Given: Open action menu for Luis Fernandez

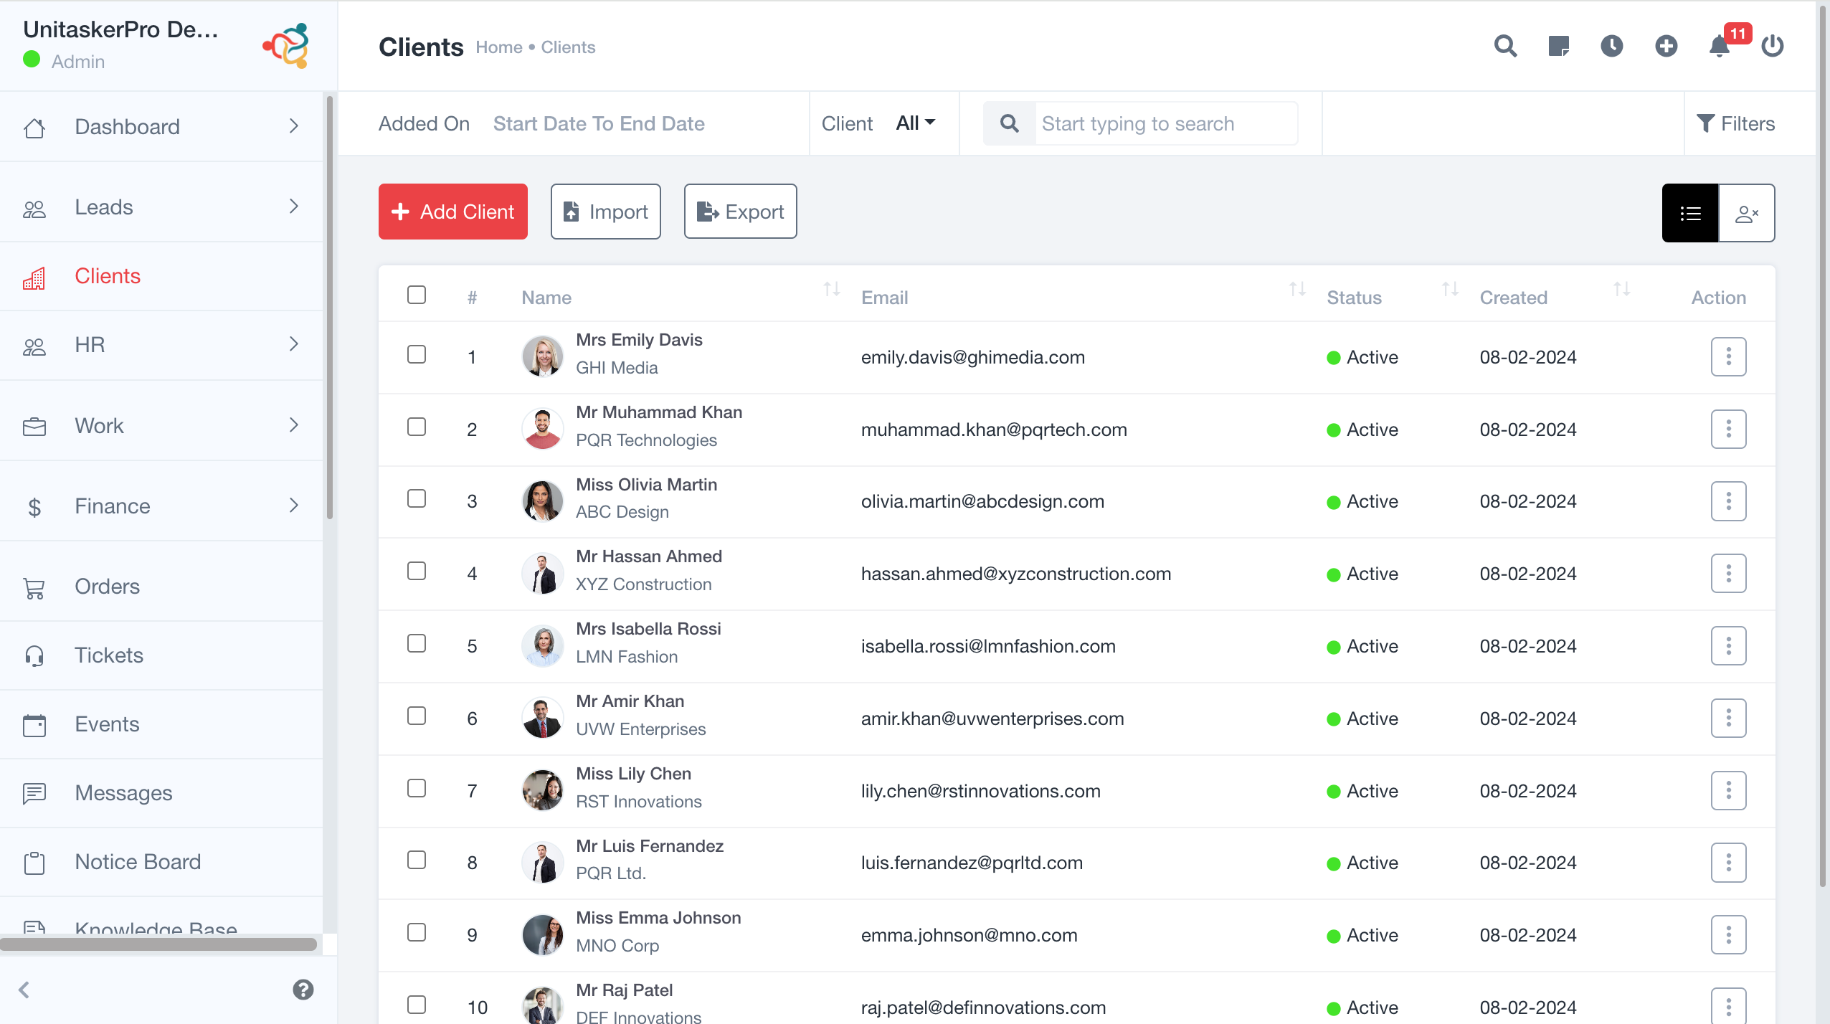Looking at the screenshot, I should (x=1728, y=862).
